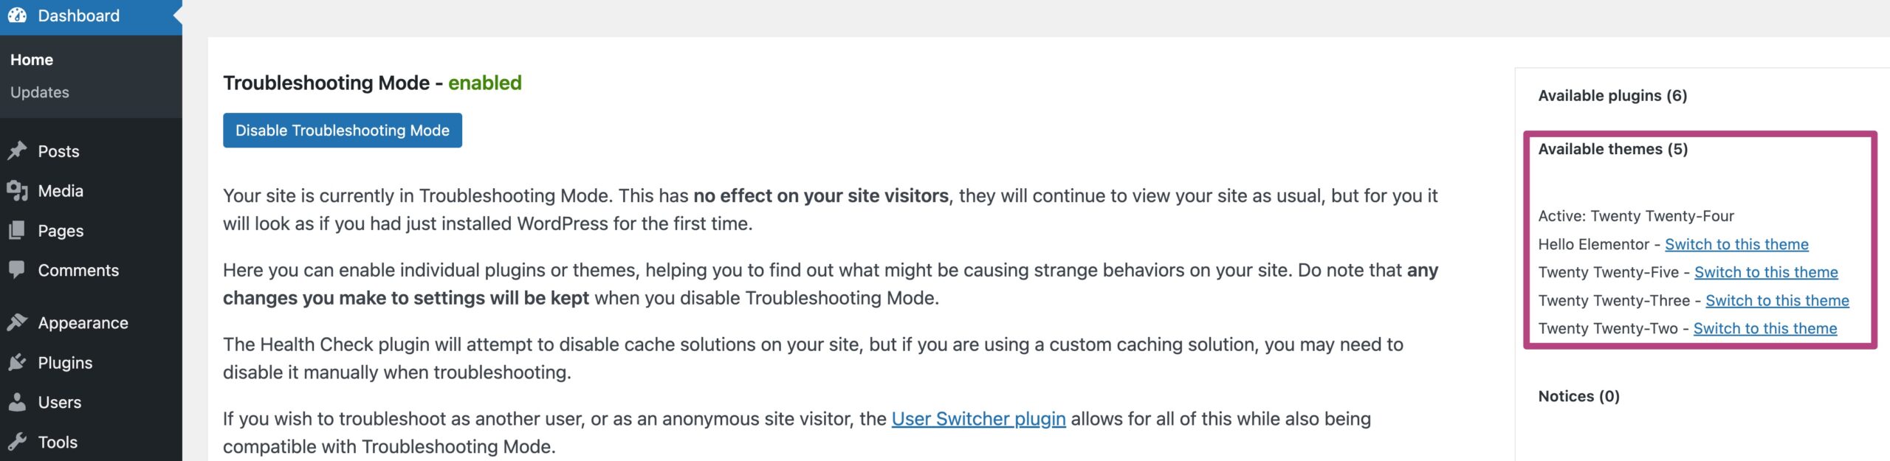Switch to the Twenty Twenty-Three theme
The height and width of the screenshot is (461, 1890).
(1777, 301)
